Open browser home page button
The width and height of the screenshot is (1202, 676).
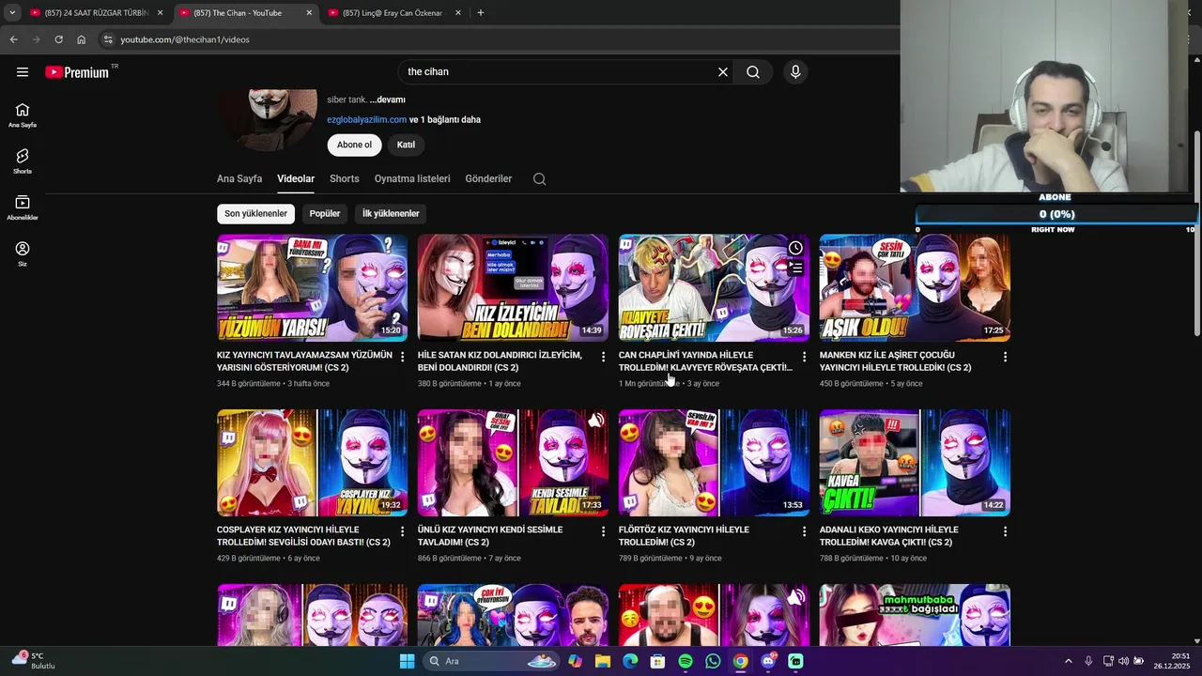click(82, 39)
